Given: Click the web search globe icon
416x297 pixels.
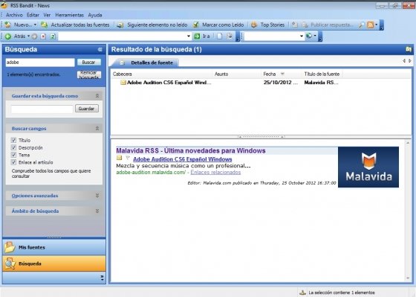Looking at the screenshot, I should coord(309,36).
